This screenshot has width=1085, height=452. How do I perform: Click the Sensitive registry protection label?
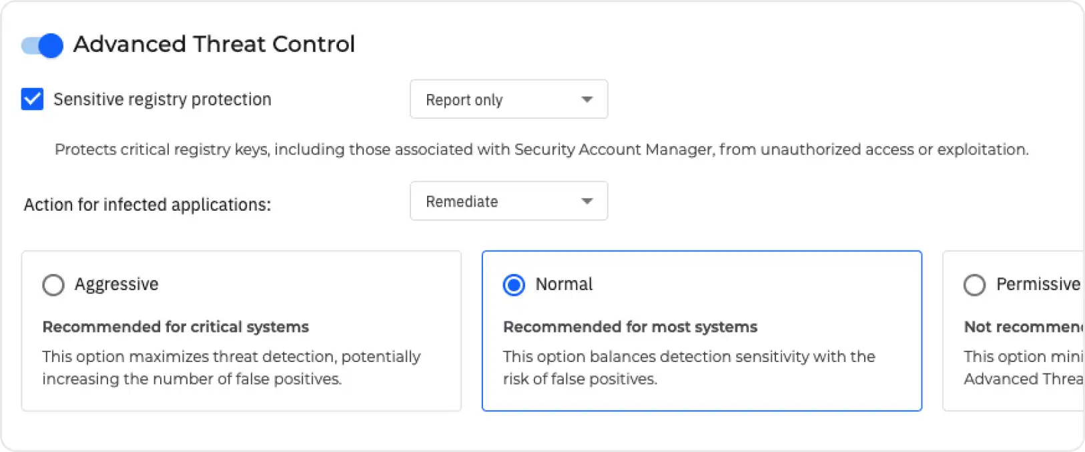(162, 99)
